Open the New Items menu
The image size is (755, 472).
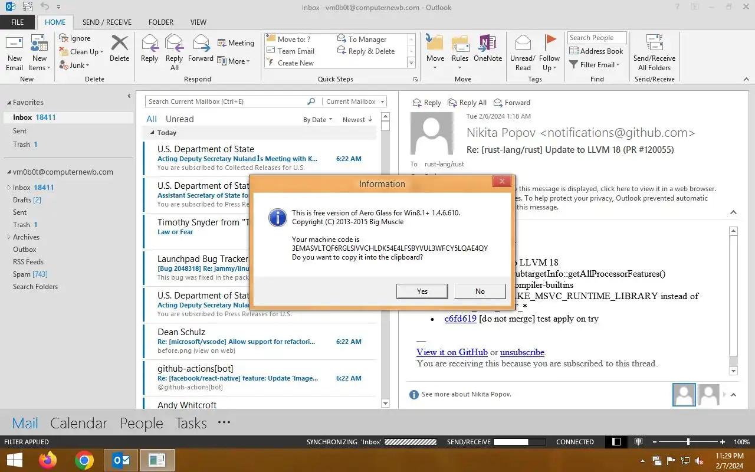tap(39, 53)
